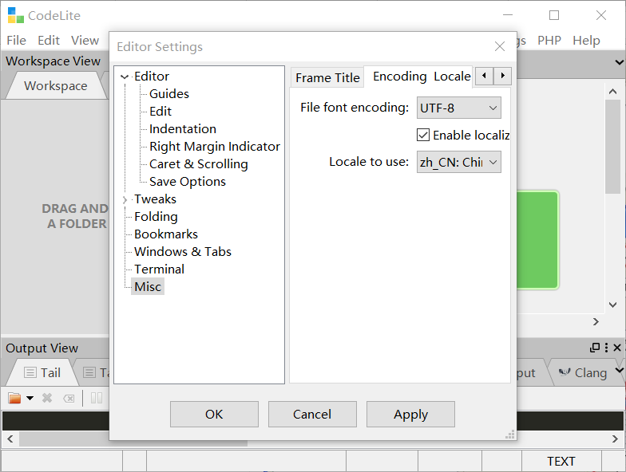Image resolution: width=626 pixels, height=472 pixels.
Task: Select the Tail tab in Output View
Action: [x=42, y=373]
